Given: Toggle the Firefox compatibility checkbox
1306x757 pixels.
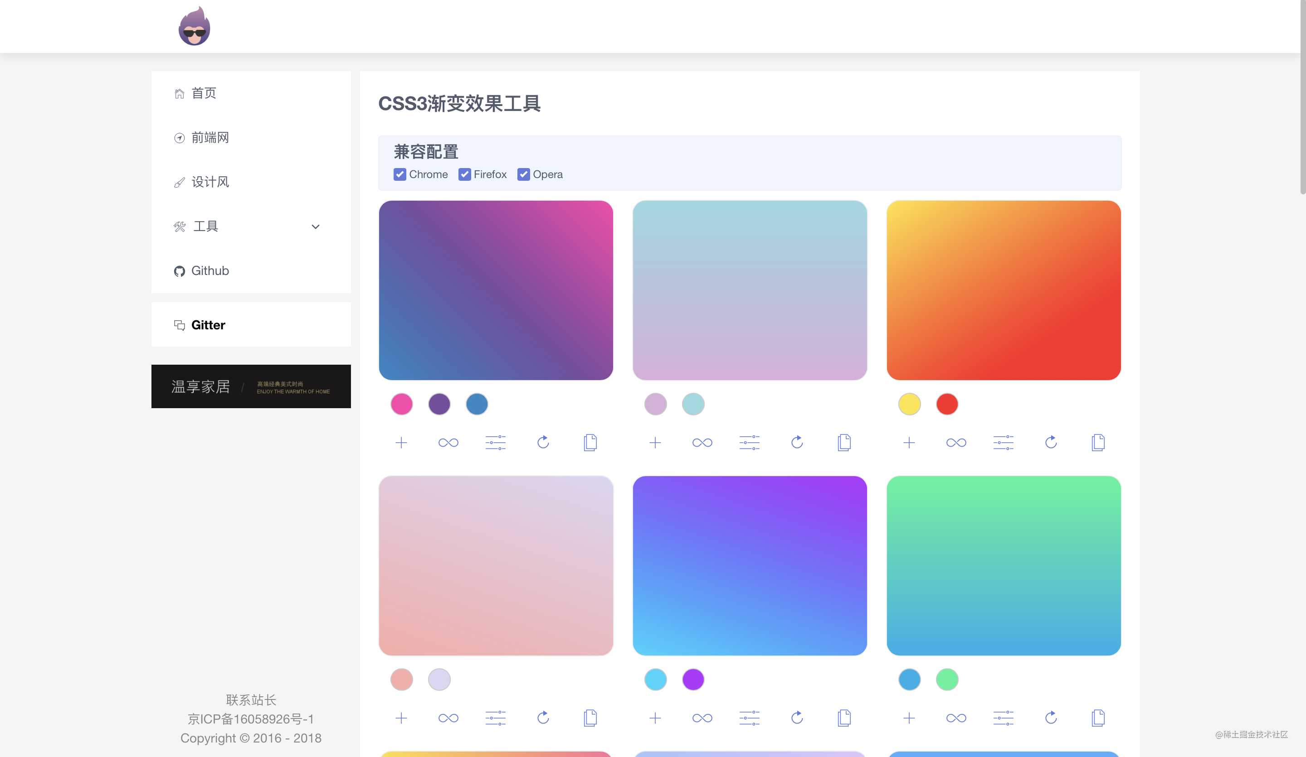Looking at the screenshot, I should tap(463, 174).
